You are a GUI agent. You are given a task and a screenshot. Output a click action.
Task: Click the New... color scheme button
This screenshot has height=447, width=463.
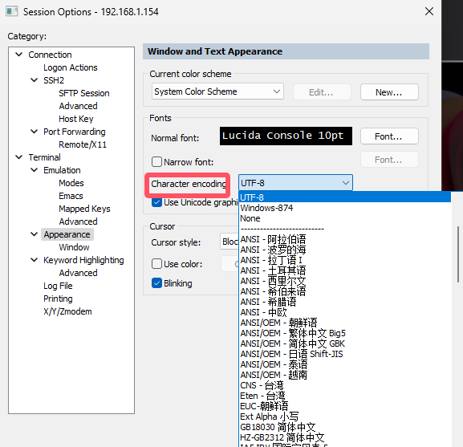coord(389,92)
